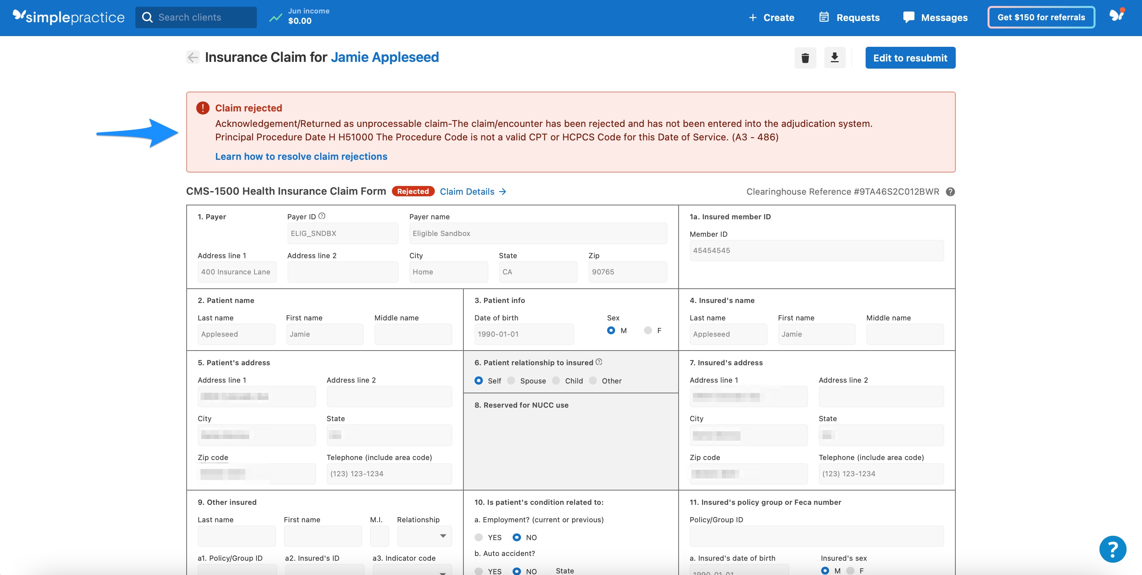This screenshot has width=1142, height=575.
Task: Select YES for Employment condition
Action: coord(478,537)
